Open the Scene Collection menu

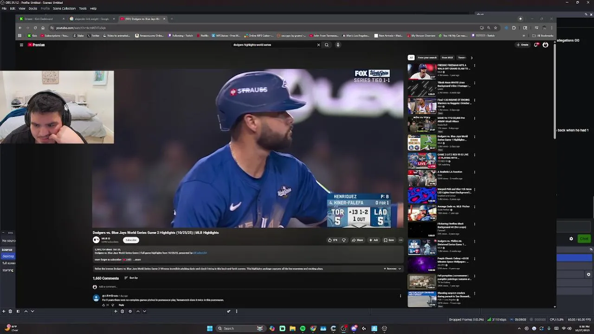coord(64,8)
